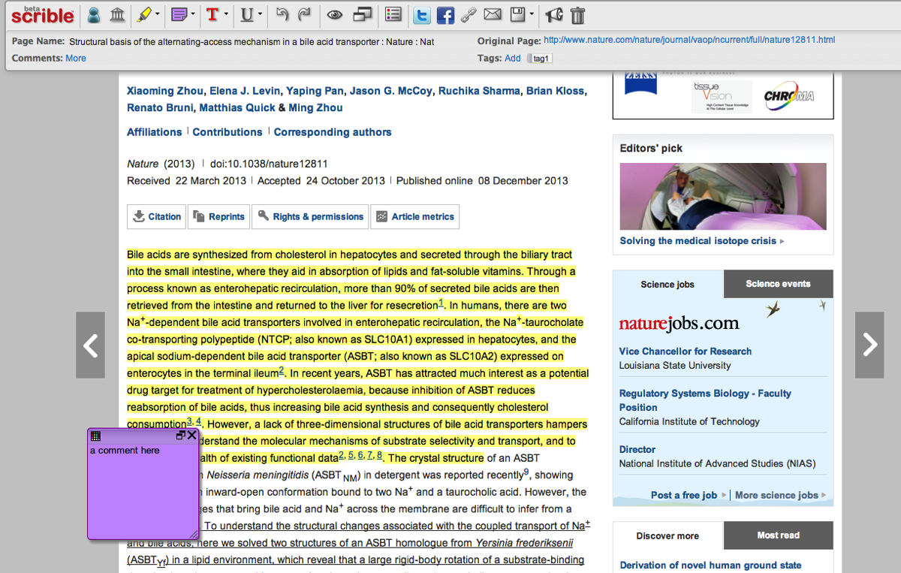
Task: Open author Elena J. Levin's link
Action: click(245, 91)
